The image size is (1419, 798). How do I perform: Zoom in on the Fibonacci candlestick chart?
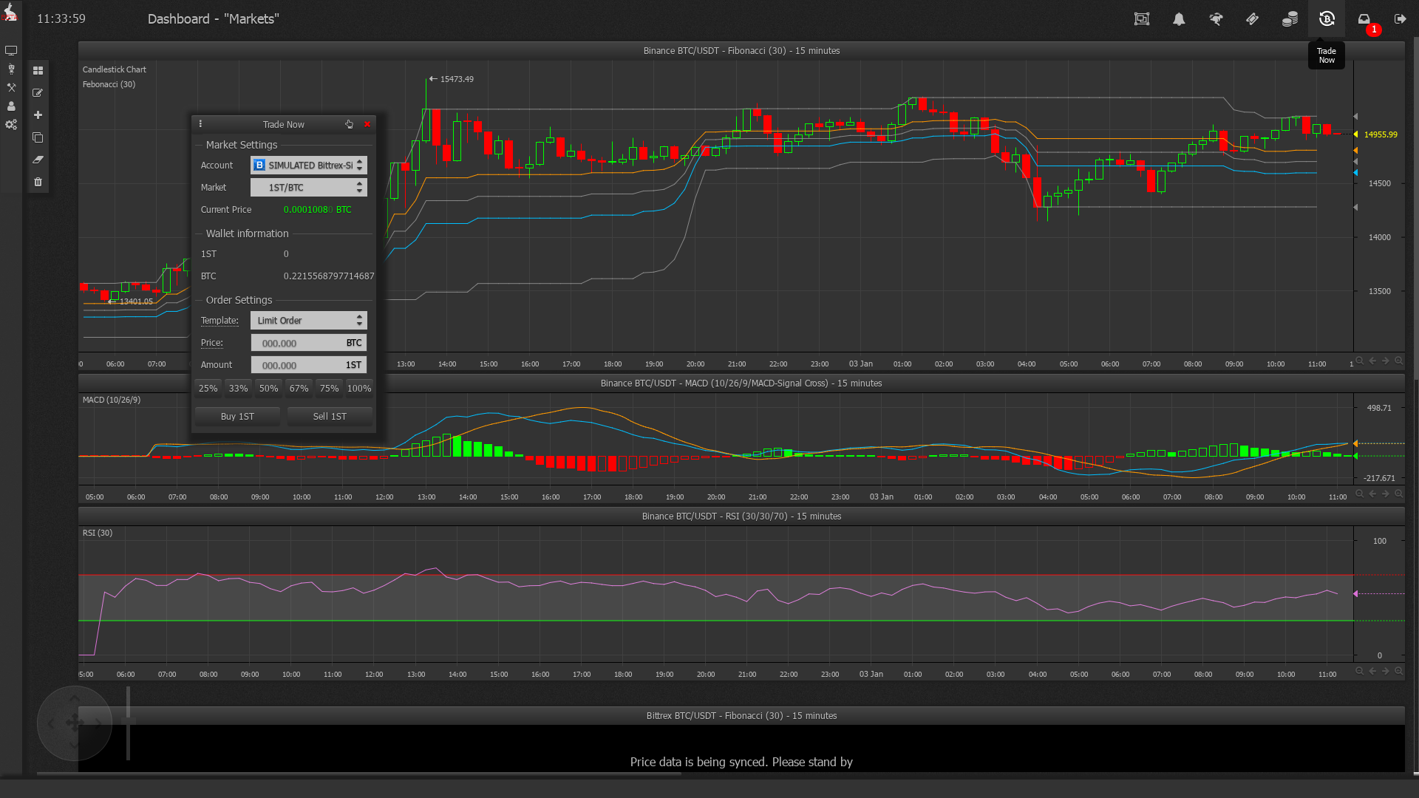pos(1399,361)
